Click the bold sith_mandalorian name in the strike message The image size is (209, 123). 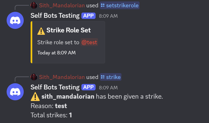(x=67, y=97)
